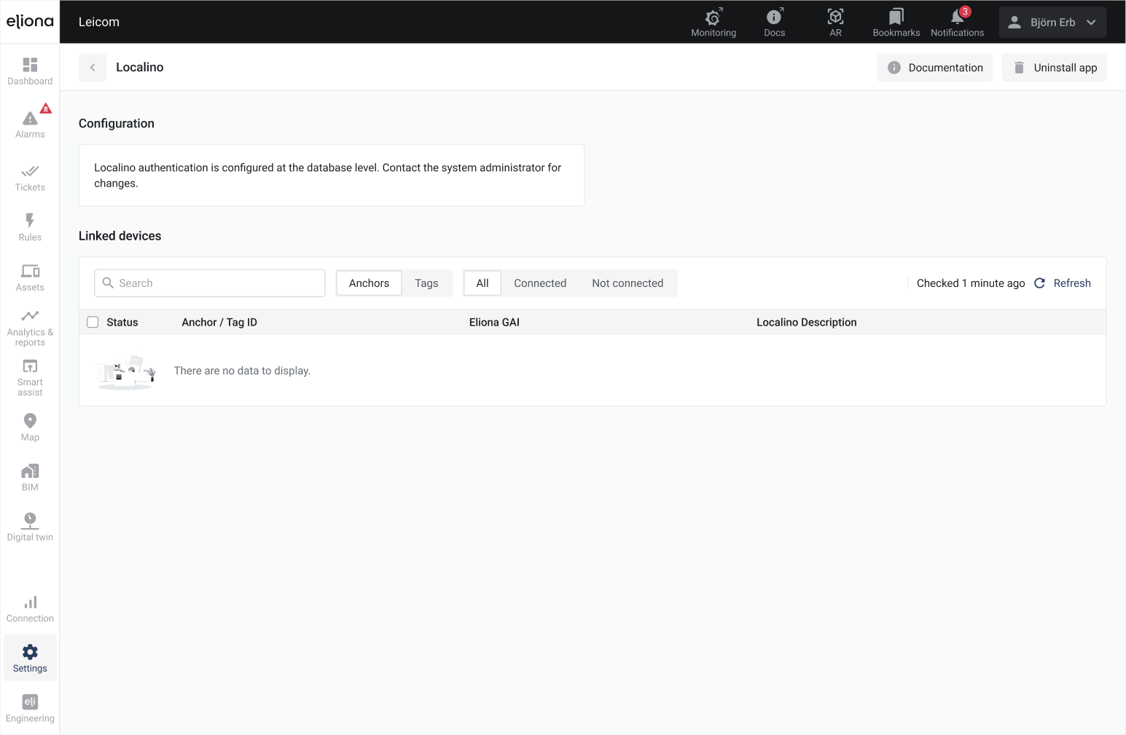Screen dimensions: 1126x735
Task: Go to Tickets in the sidebar
Action: [x=30, y=178]
